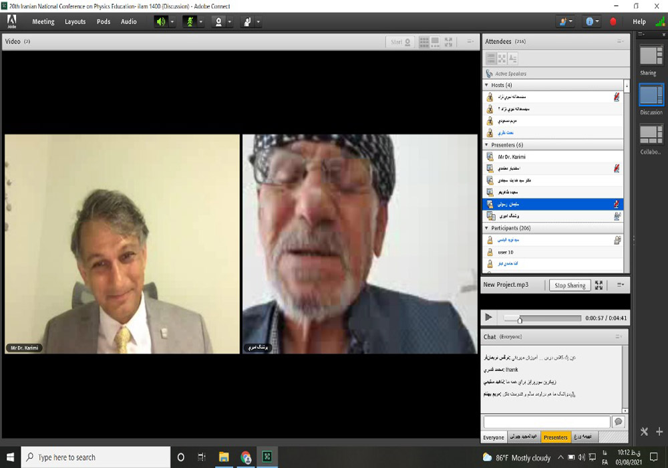Play the New Project.mp3 audio
The image size is (668, 468).
[x=488, y=318]
